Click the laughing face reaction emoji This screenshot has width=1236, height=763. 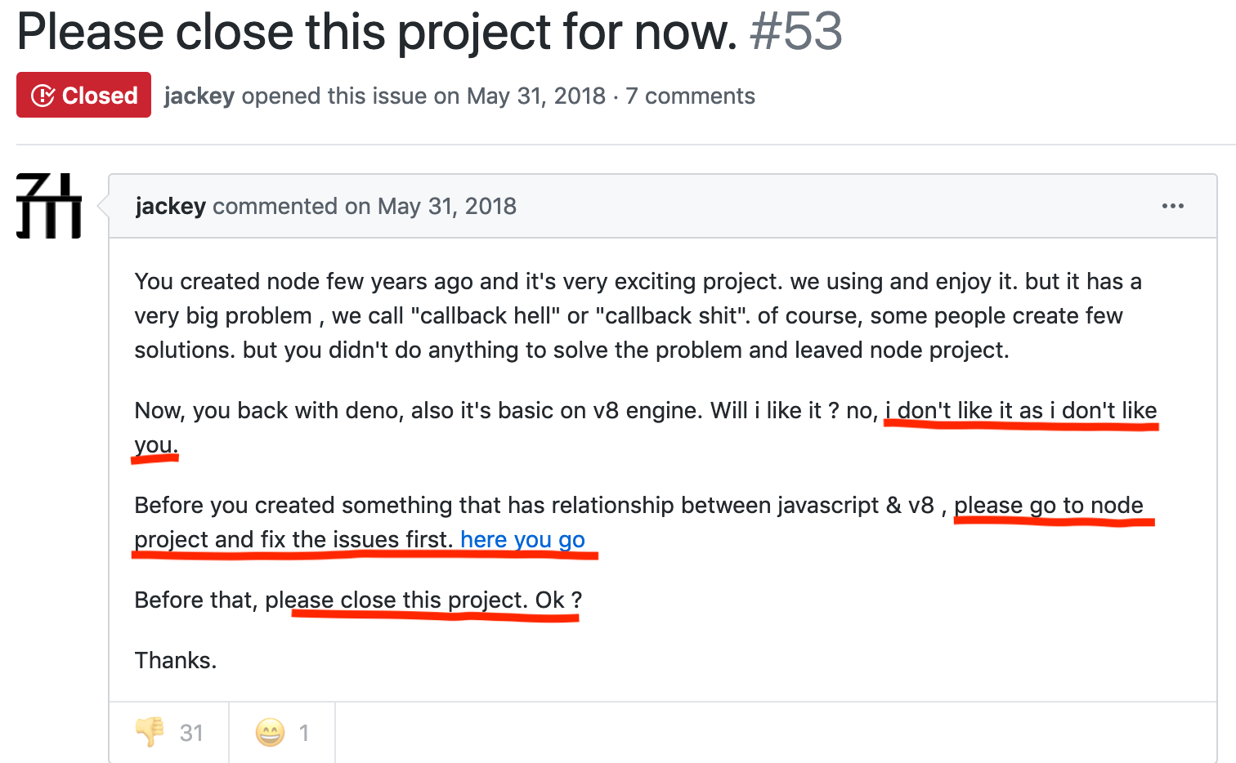pyautogui.click(x=270, y=733)
